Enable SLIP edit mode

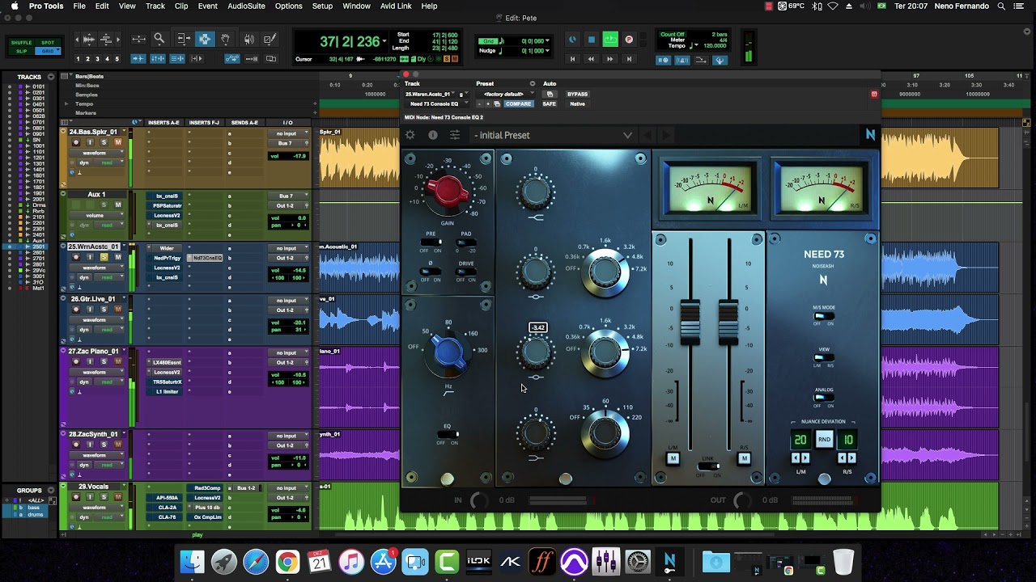(22, 51)
